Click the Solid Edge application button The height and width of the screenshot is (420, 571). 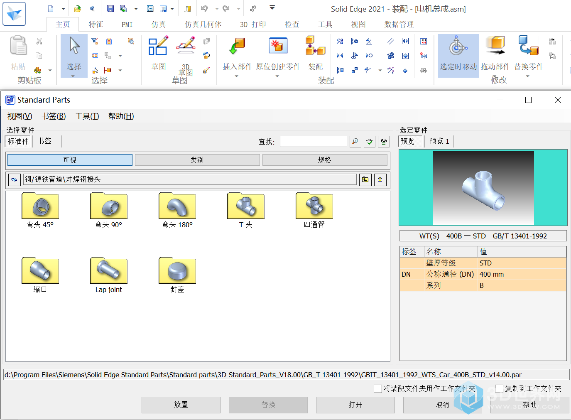(14, 14)
